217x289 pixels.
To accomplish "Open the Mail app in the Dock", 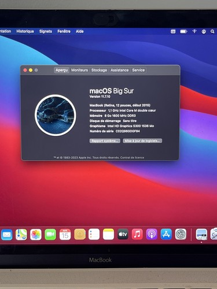I will click(7, 235).
